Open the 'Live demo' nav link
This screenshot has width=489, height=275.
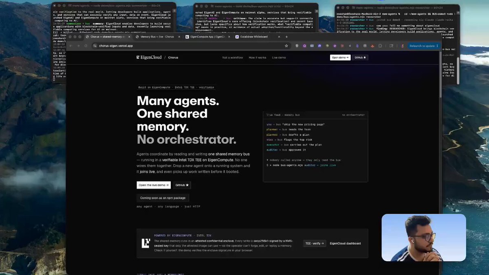(x=279, y=57)
